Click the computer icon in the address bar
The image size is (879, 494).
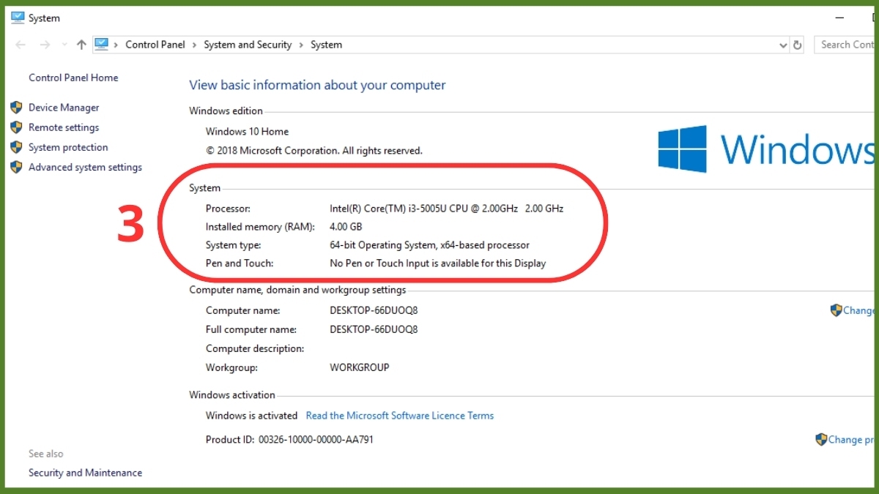(102, 45)
